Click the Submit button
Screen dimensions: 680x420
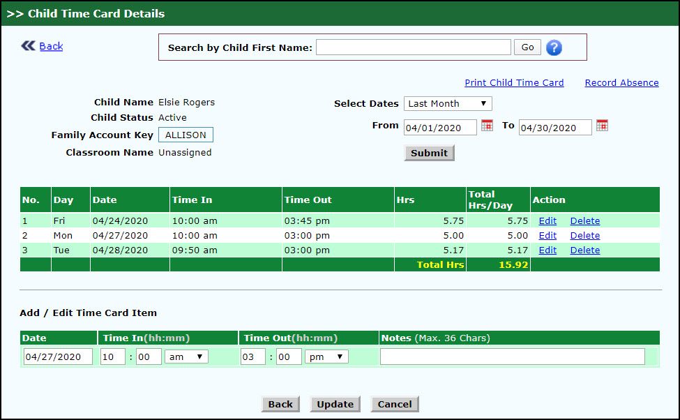[x=429, y=153]
